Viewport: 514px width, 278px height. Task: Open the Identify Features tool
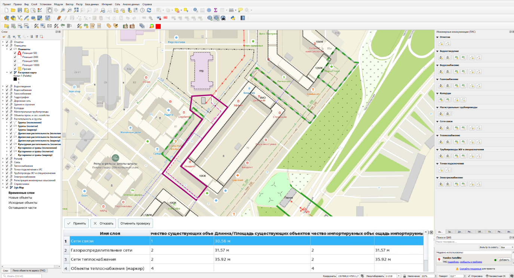196,10
